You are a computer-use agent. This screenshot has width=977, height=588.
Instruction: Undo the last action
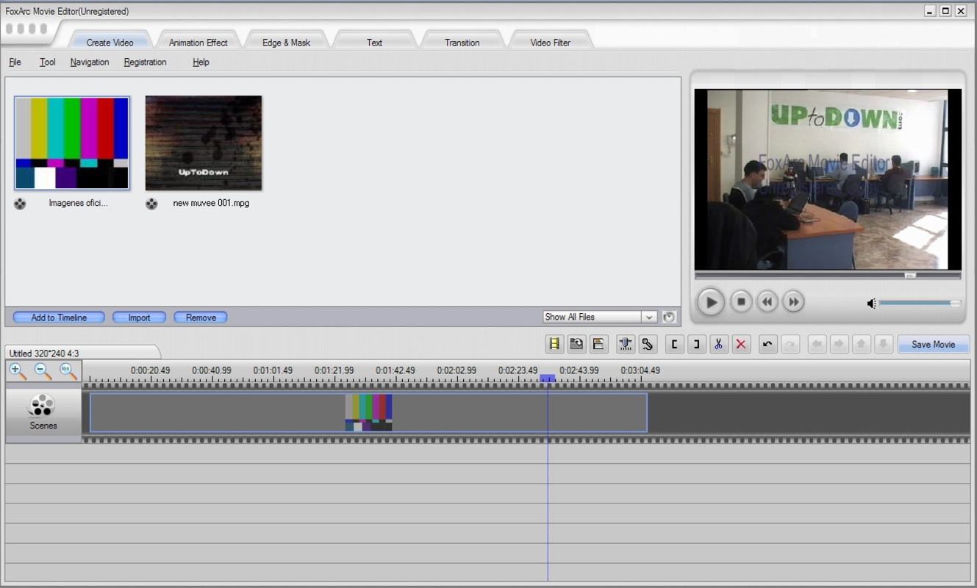click(768, 344)
